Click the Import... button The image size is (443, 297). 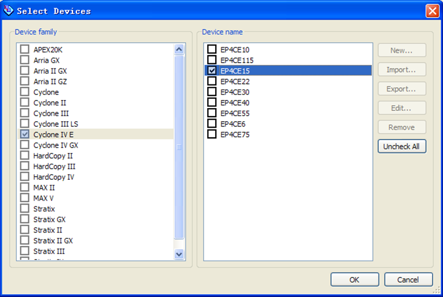tap(402, 70)
